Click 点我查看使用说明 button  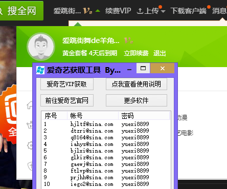[x=137, y=84]
